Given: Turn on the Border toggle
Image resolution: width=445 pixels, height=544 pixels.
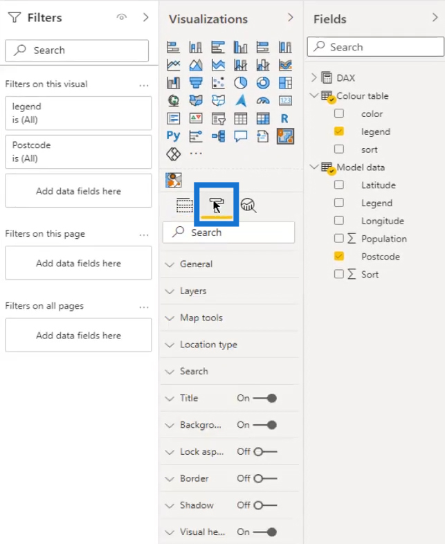Looking at the screenshot, I should click(x=265, y=478).
